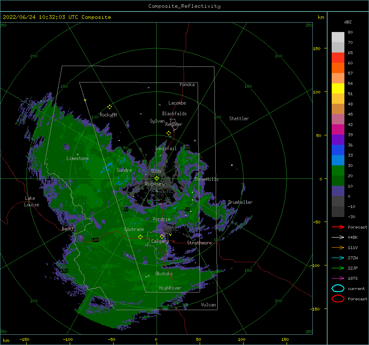Click the cyan current ellipse icon

pyautogui.click(x=338, y=288)
